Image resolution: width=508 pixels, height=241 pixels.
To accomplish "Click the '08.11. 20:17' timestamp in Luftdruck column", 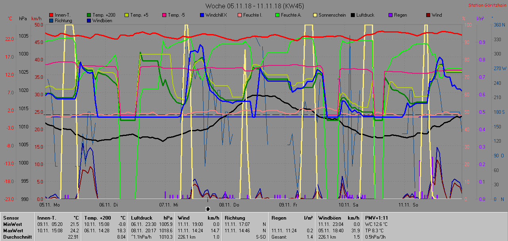I will pyautogui.click(x=144, y=231).
